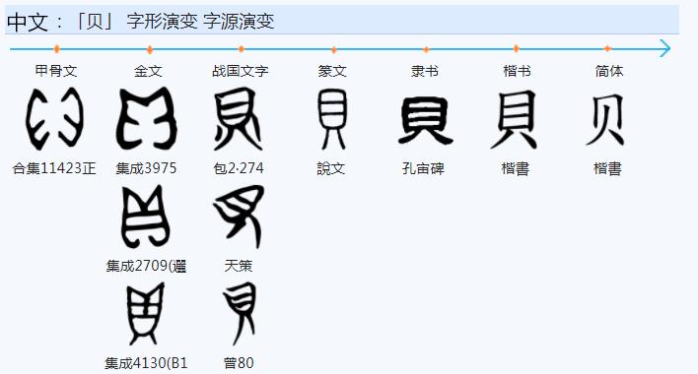Screen dimensions: 698x374
Task: Click the caption 天策
Action: coord(239,266)
